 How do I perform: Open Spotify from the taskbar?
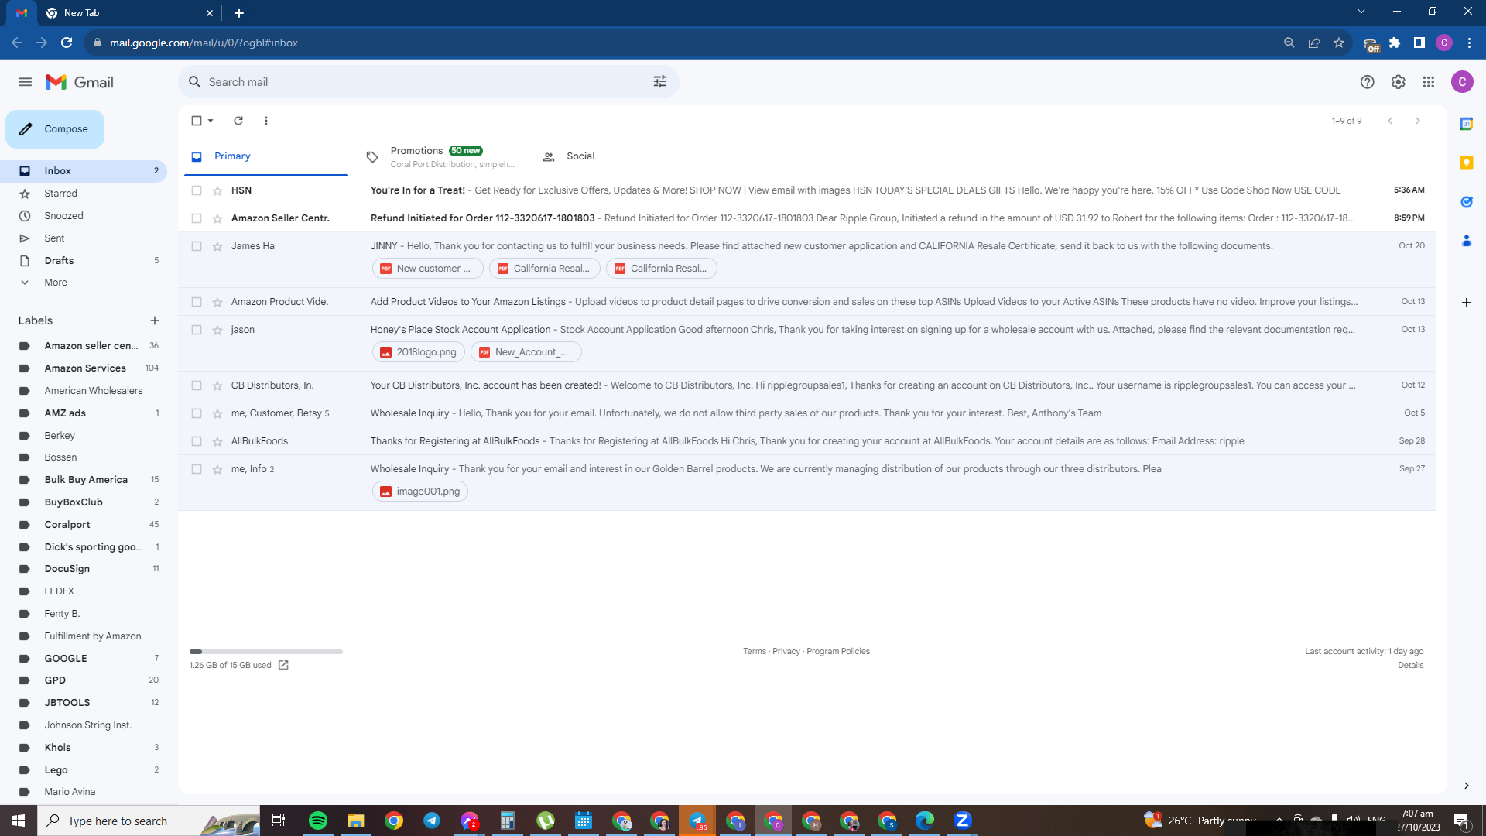(x=318, y=821)
